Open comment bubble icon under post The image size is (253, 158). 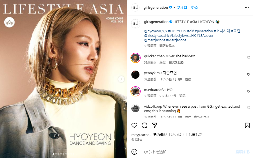pyautogui.click(x=145, y=125)
